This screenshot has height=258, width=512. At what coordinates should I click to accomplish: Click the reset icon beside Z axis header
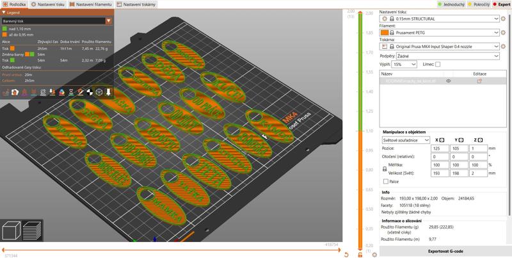[x=479, y=140]
